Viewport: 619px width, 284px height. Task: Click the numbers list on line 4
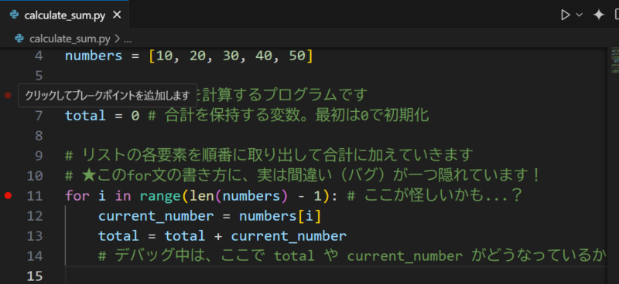click(x=231, y=56)
